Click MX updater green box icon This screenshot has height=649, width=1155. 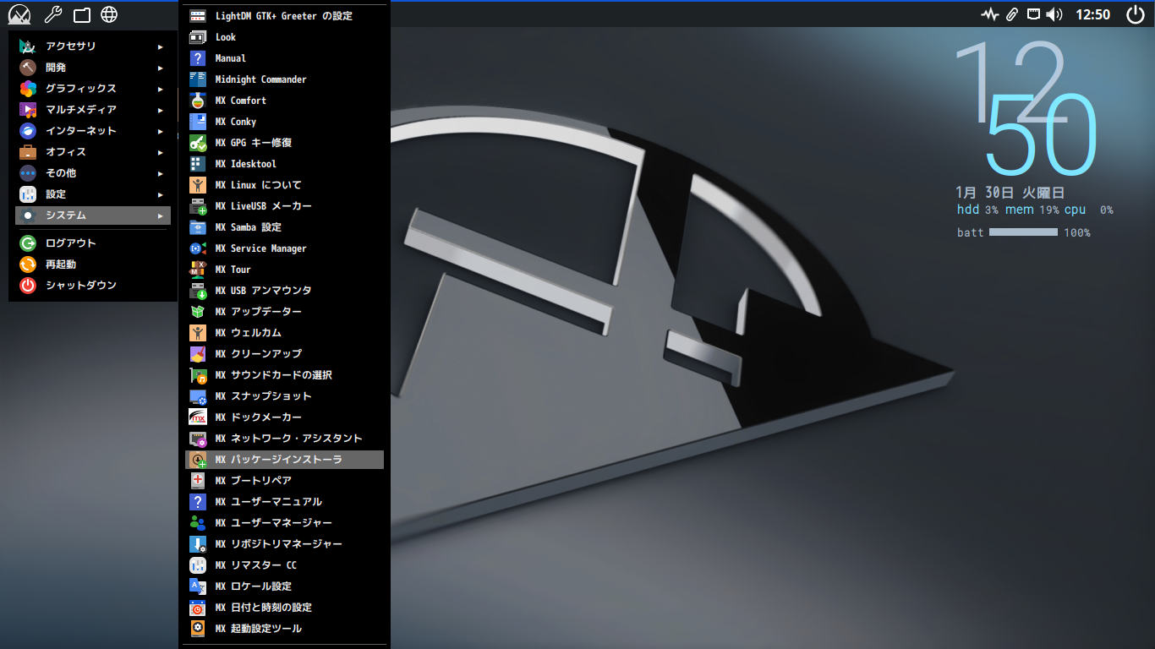click(198, 312)
